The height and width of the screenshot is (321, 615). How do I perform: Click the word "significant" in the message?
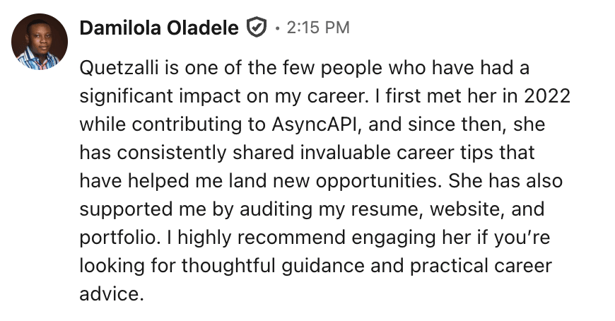pos(129,97)
